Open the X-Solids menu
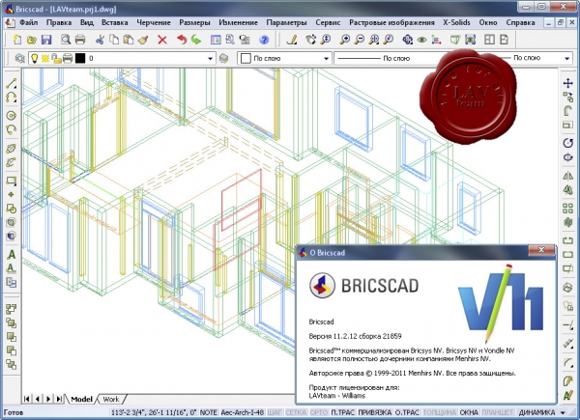The height and width of the screenshot is (420, 580). coord(456,22)
